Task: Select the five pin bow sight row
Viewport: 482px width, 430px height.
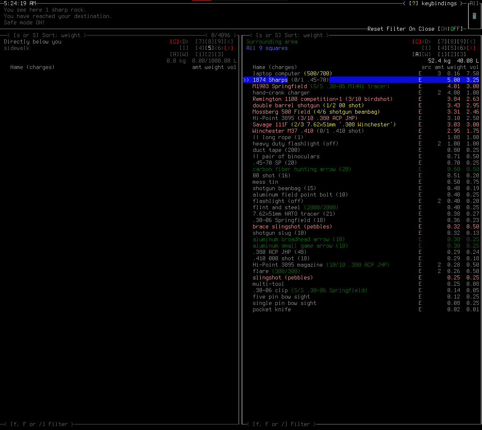Action: (361, 296)
